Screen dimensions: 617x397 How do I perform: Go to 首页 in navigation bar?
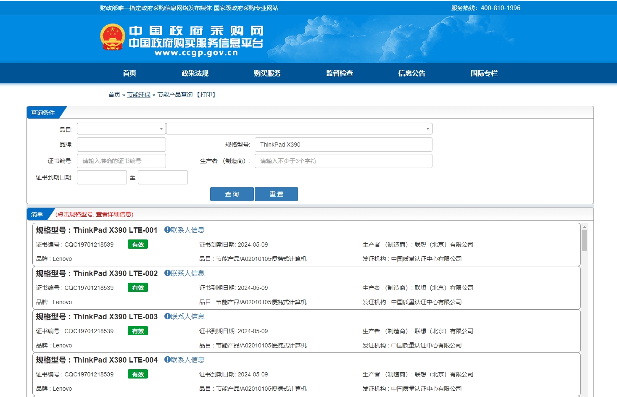(x=129, y=73)
